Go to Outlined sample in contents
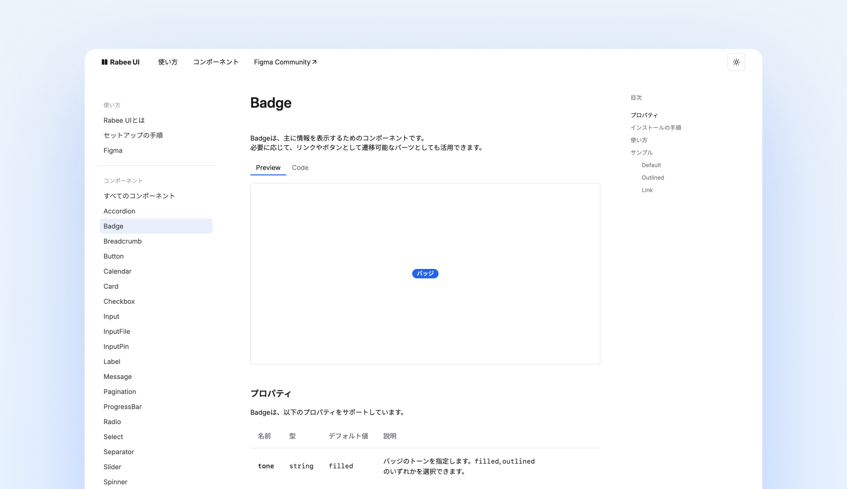This screenshot has height=489, width=847. click(x=653, y=178)
